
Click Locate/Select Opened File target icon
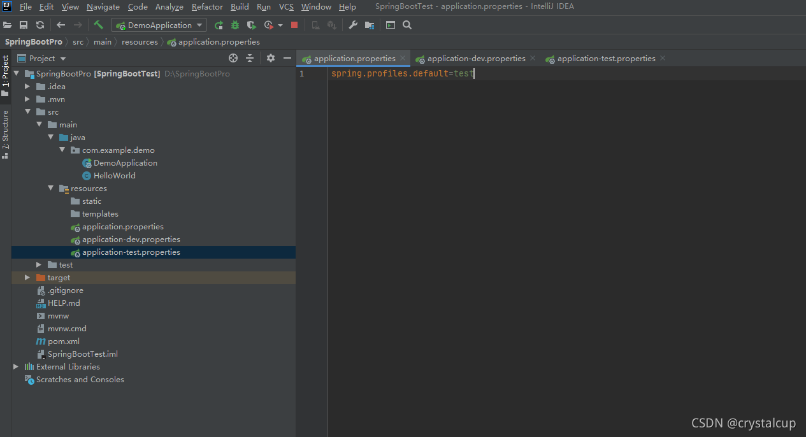tap(233, 58)
